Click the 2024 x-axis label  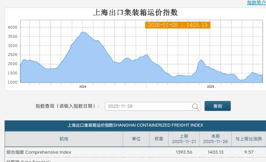coord(82,87)
